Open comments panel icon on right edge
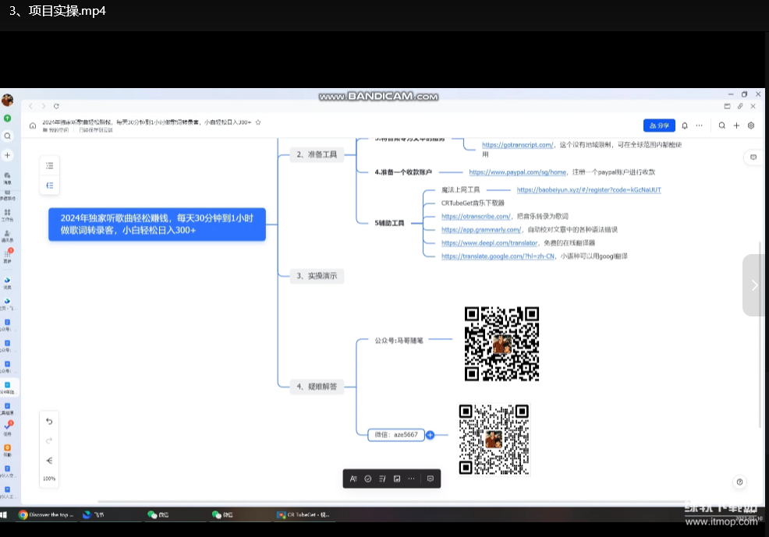This screenshot has width=769, height=537. coord(753,157)
